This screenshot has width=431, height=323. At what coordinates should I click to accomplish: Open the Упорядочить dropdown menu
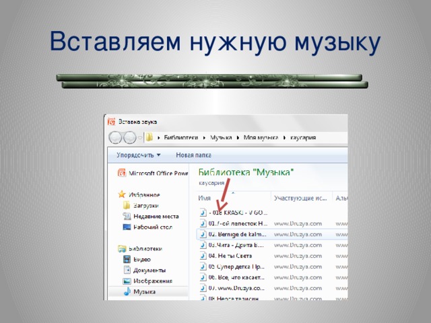pos(138,155)
